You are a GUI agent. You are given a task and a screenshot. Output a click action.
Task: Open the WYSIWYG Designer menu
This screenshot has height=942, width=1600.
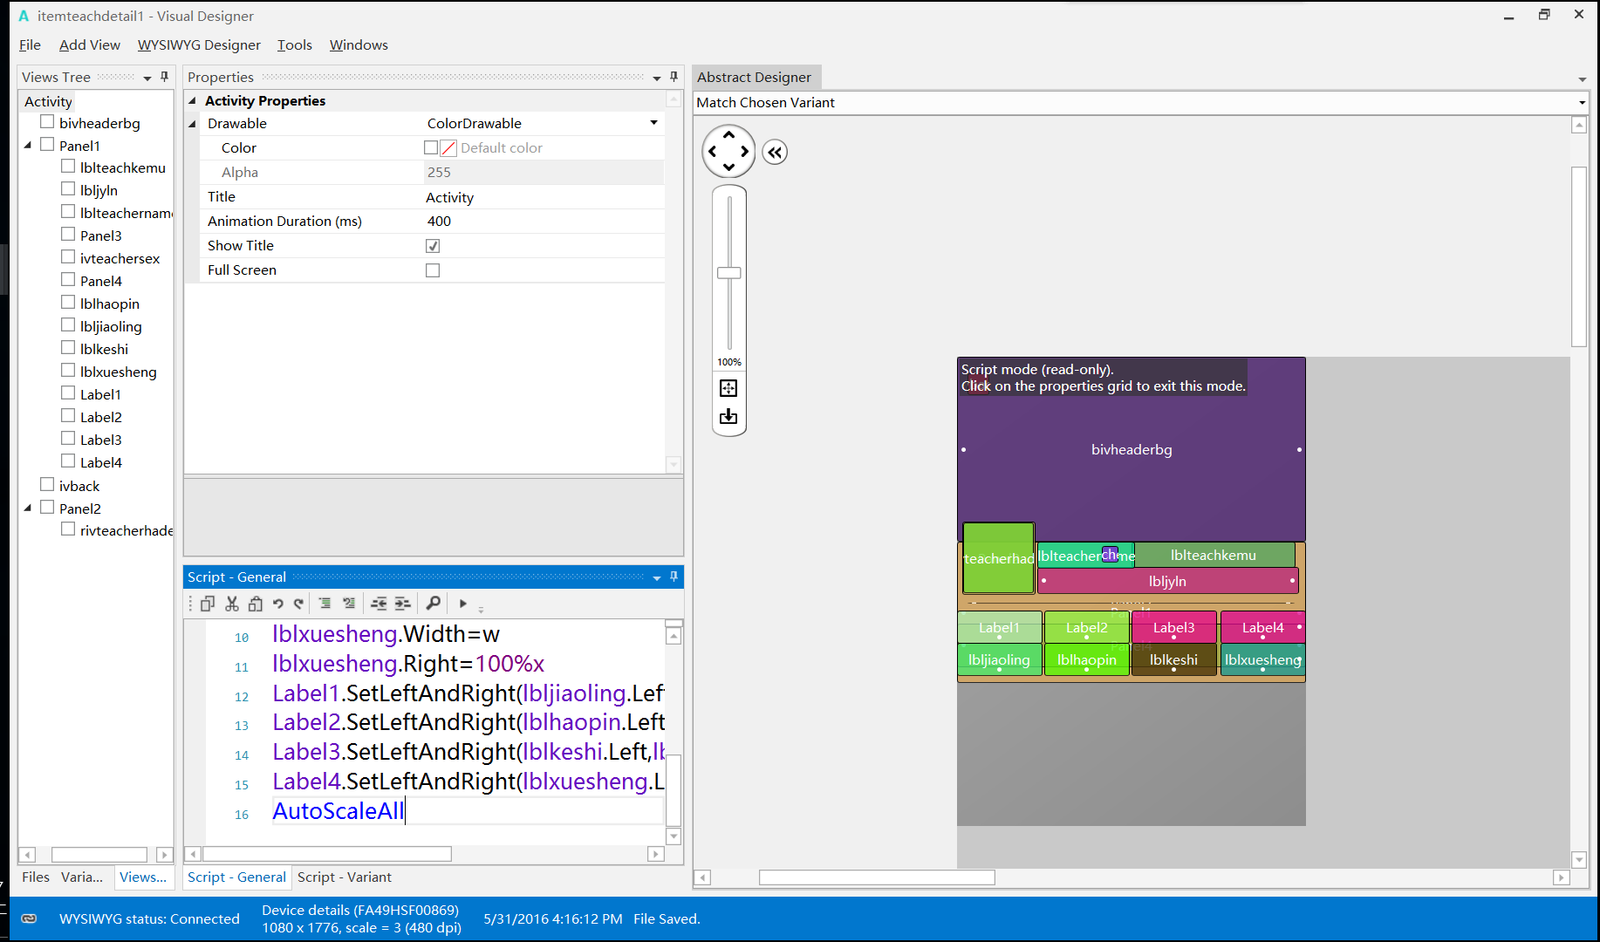point(199,44)
